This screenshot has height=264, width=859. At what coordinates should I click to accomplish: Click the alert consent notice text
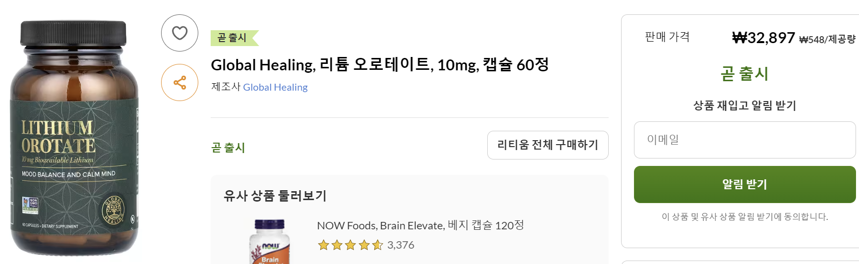click(744, 217)
